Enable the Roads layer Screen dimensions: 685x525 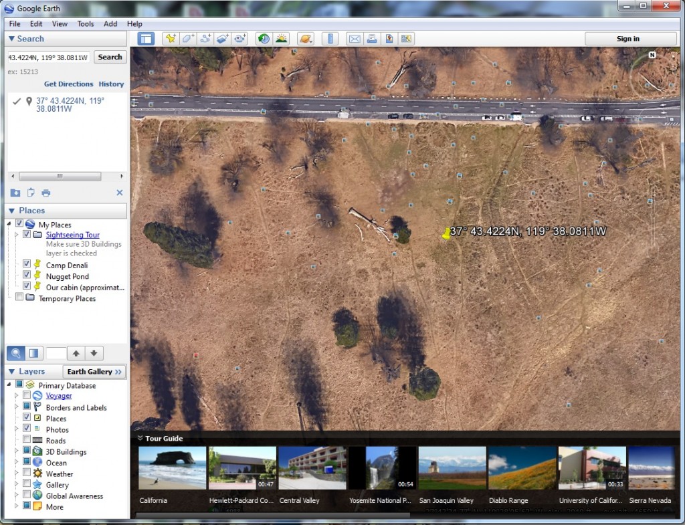coord(27,440)
